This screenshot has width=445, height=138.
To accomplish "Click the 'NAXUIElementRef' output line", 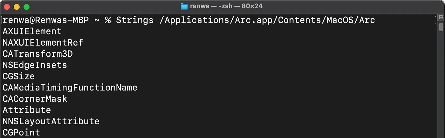I will tap(43, 42).
